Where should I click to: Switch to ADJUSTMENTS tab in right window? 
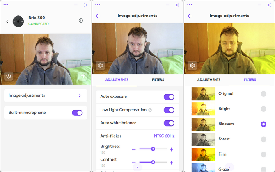click(209, 80)
